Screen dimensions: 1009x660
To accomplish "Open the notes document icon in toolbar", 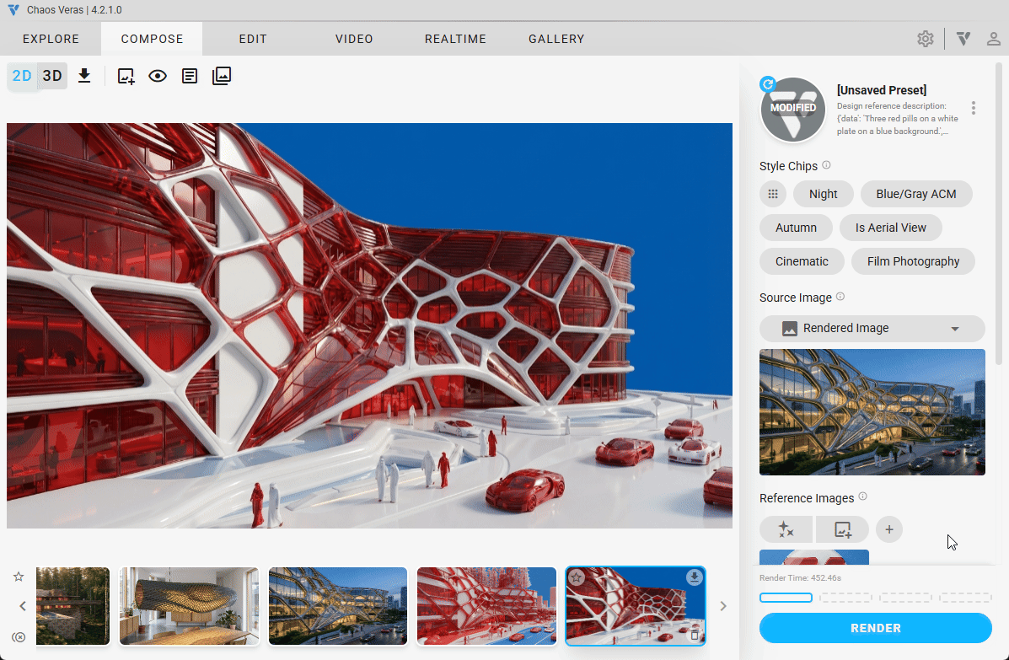I will (191, 76).
